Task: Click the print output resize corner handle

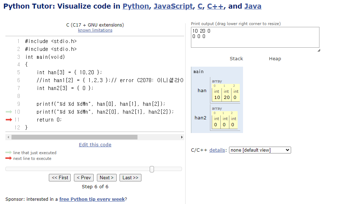Action: [319, 51]
